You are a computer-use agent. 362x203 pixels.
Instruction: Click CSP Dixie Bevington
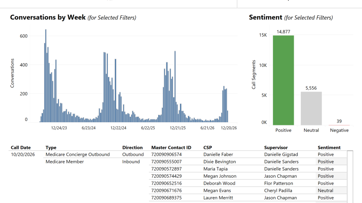click(x=219, y=162)
